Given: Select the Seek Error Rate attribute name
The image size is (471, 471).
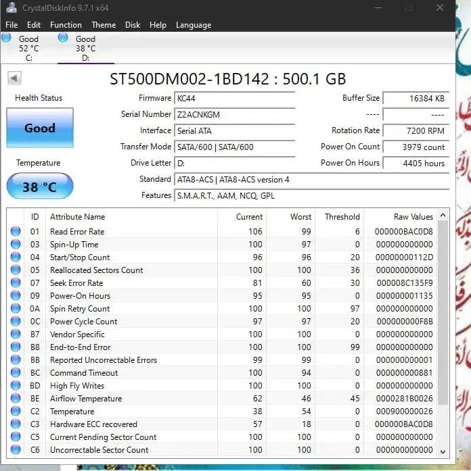Looking at the screenshot, I should pyautogui.click(x=76, y=283).
